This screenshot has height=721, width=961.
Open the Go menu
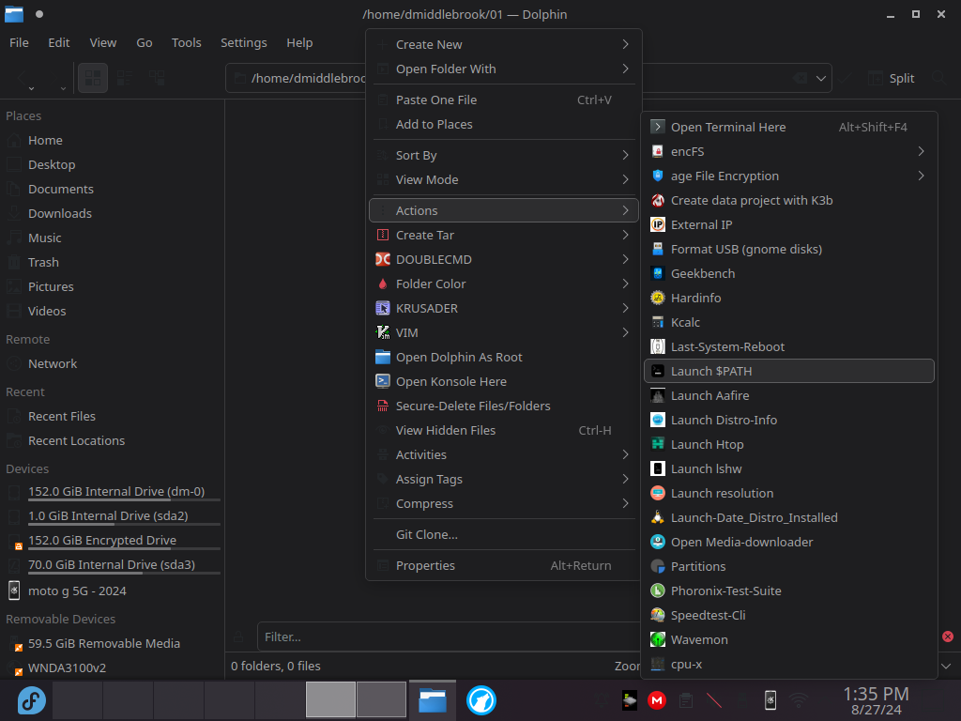144,43
